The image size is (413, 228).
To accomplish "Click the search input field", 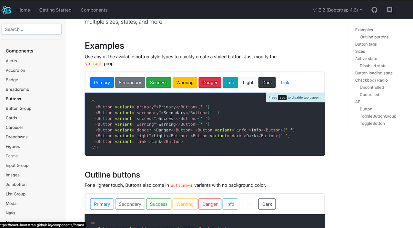I will point(31,29).
